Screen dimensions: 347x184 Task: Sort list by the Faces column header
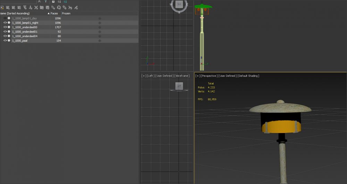[54, 13]
